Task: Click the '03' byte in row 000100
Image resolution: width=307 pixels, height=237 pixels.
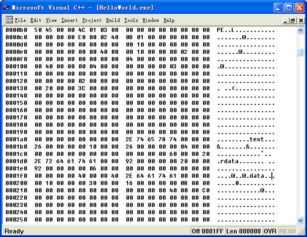Action: (x=173, y=67)
